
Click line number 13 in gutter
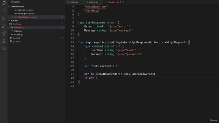(72, 42)
